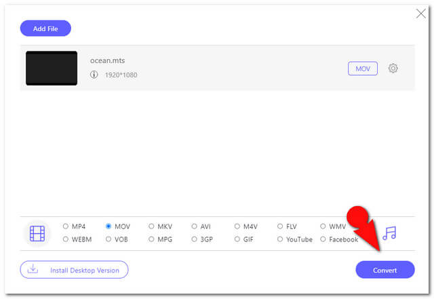Click the info icon beside 1920*1080

(x=94, y=75)
